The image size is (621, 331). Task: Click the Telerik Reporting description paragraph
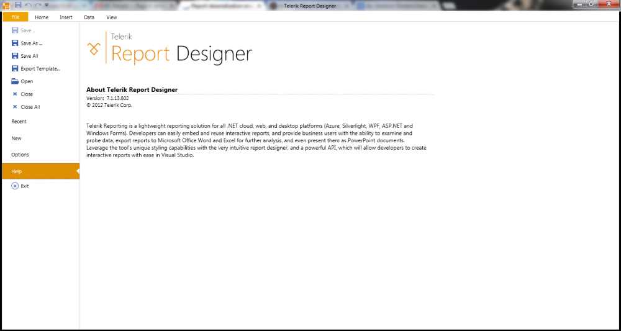[x=256, y=140]
